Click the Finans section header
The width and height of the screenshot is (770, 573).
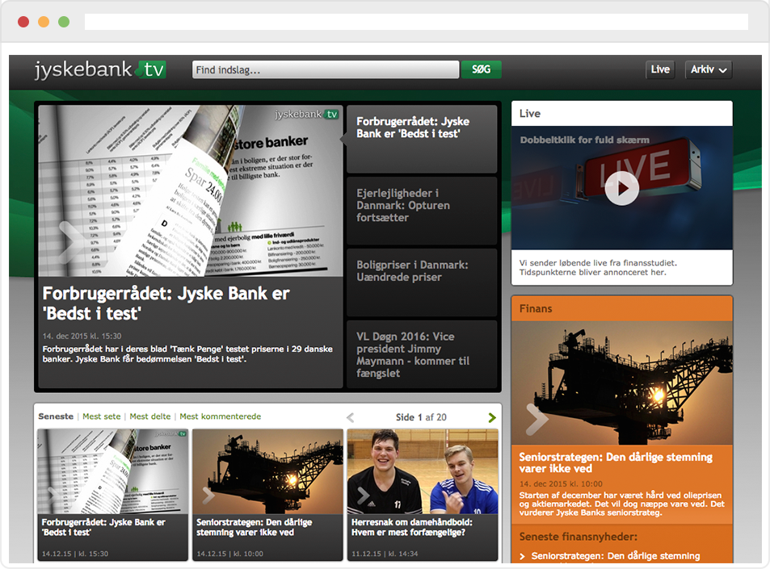[x=621, y=308]
